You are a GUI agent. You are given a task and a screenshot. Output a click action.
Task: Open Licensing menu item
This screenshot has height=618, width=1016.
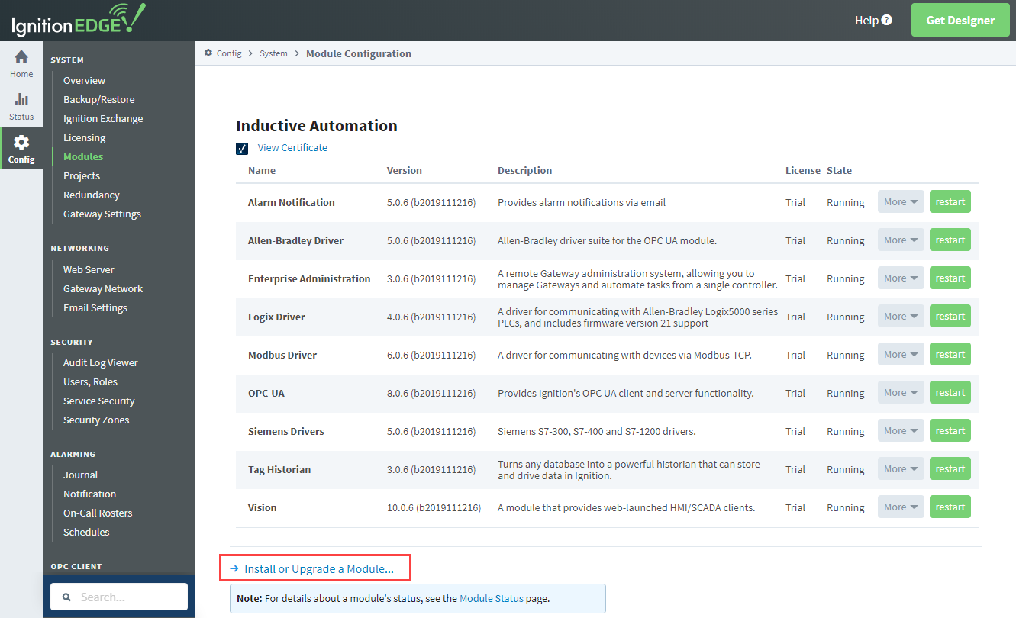(x=85, y=138)
